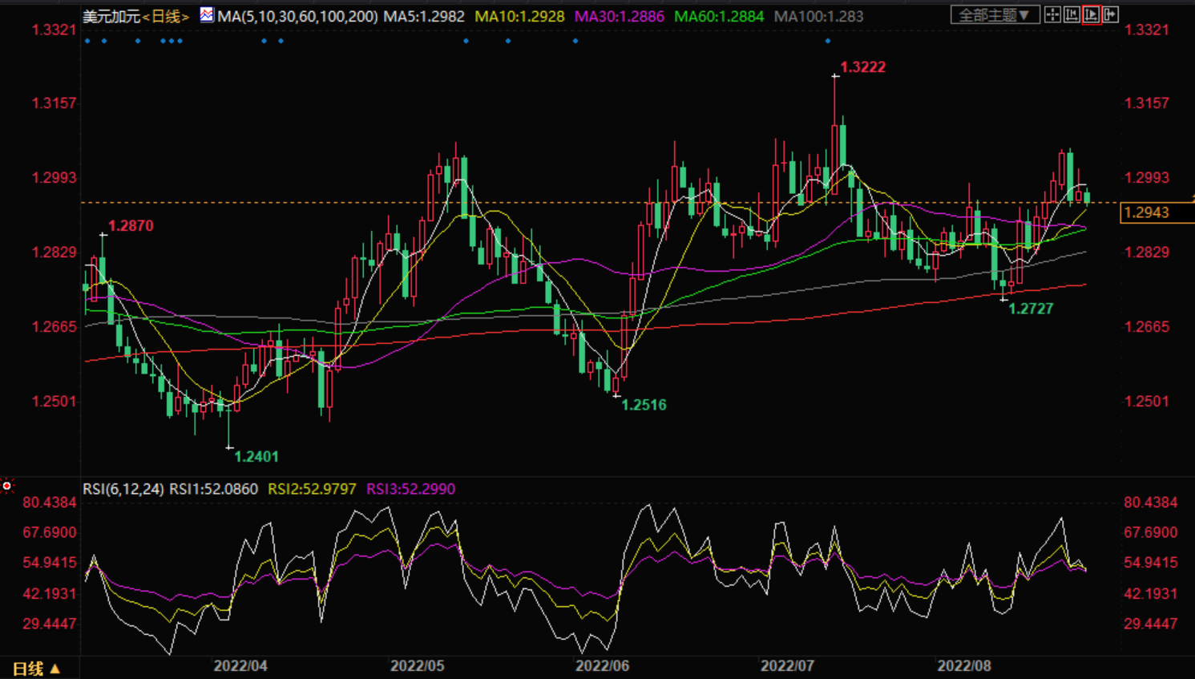Click the MA indicator chart icon
This screenshot has height=679, width=1195.
(207, 15)
